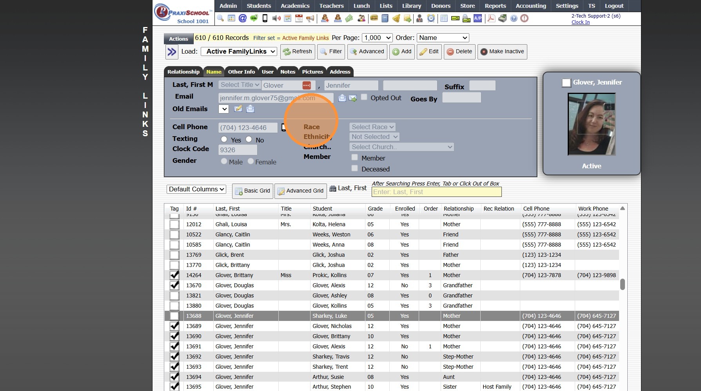
Task: Open the Per Page dropdown
Action: pos(377,38)
